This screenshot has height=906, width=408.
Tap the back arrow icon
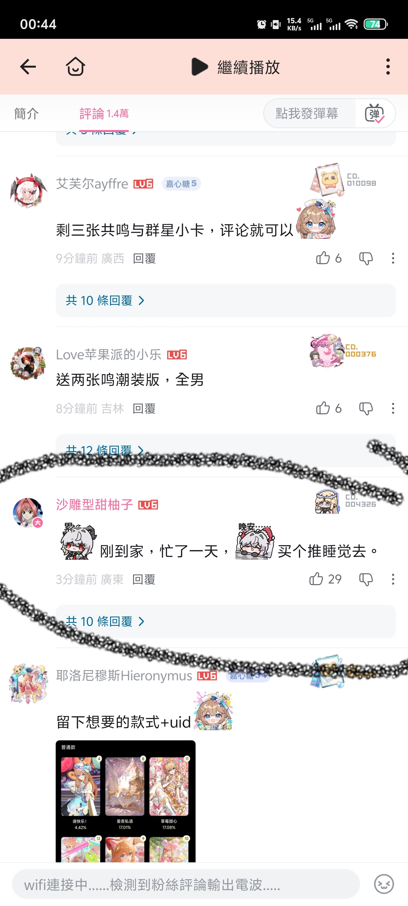[x=28, y=67]
